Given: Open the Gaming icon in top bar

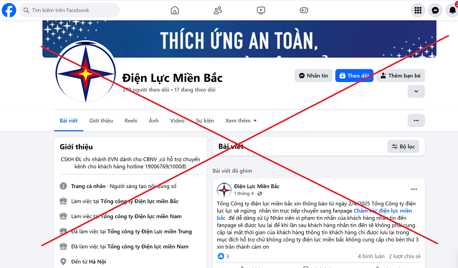Looking at the screenshot, I should click(304, 10).
